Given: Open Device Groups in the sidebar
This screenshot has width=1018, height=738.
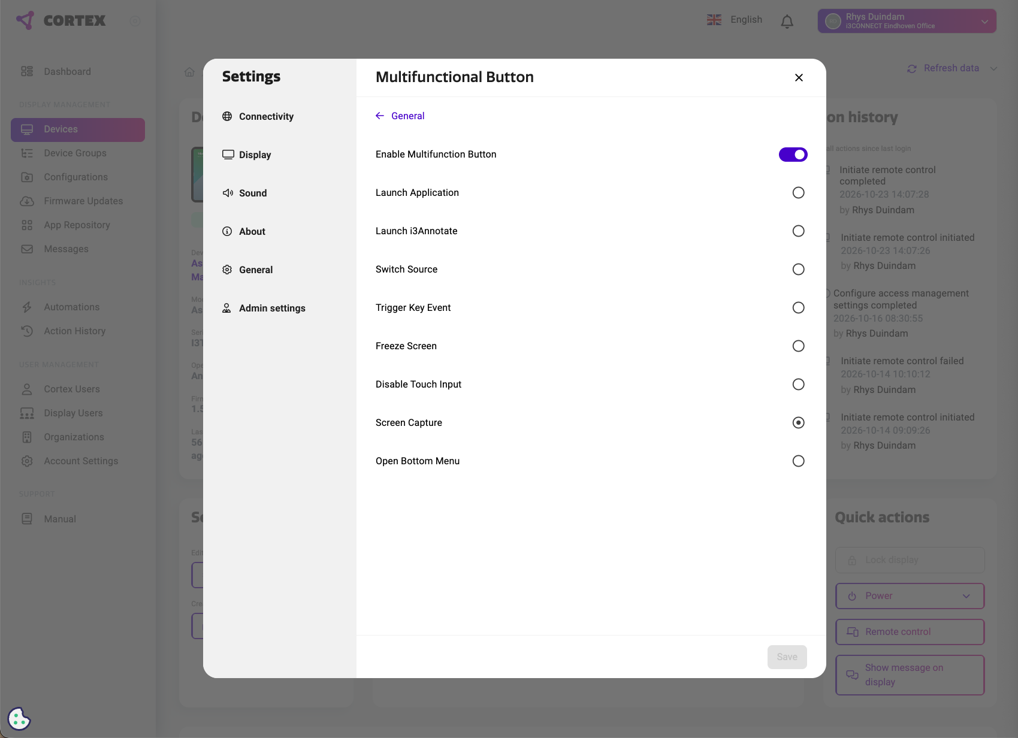Looking at the screenshot, I should [78, 153].
